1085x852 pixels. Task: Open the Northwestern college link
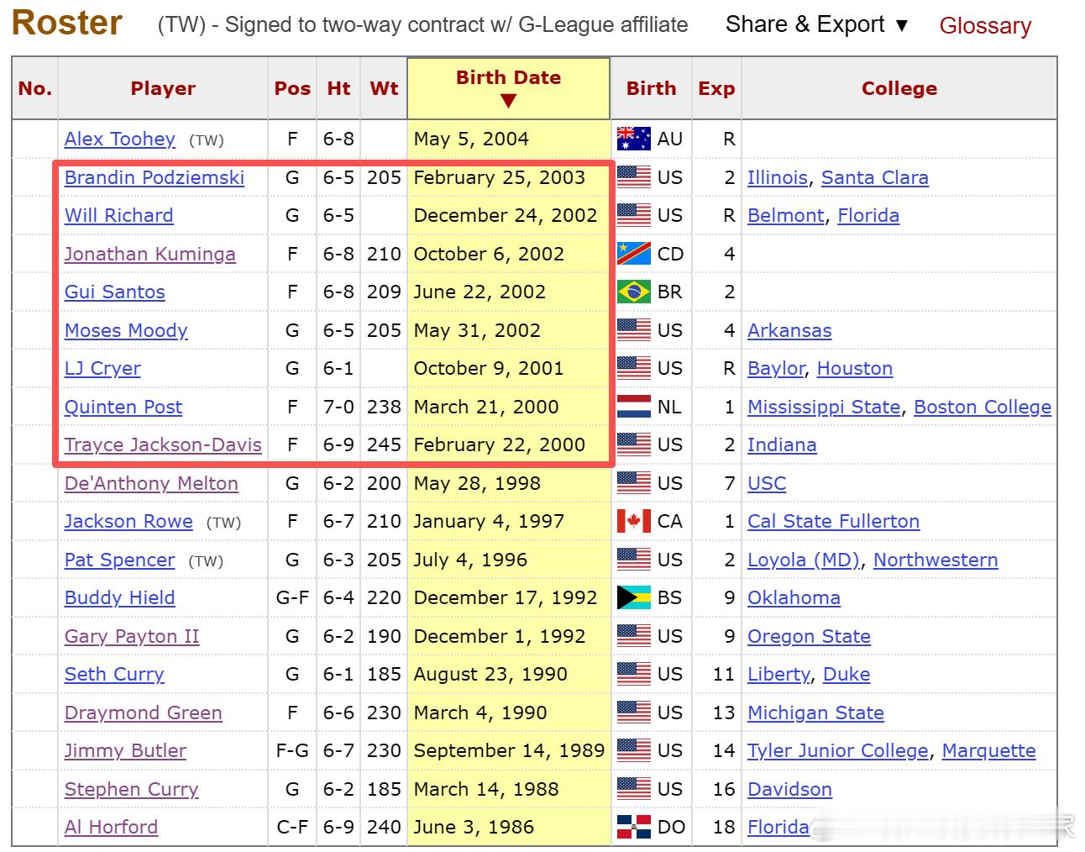(x=936, y=560)
